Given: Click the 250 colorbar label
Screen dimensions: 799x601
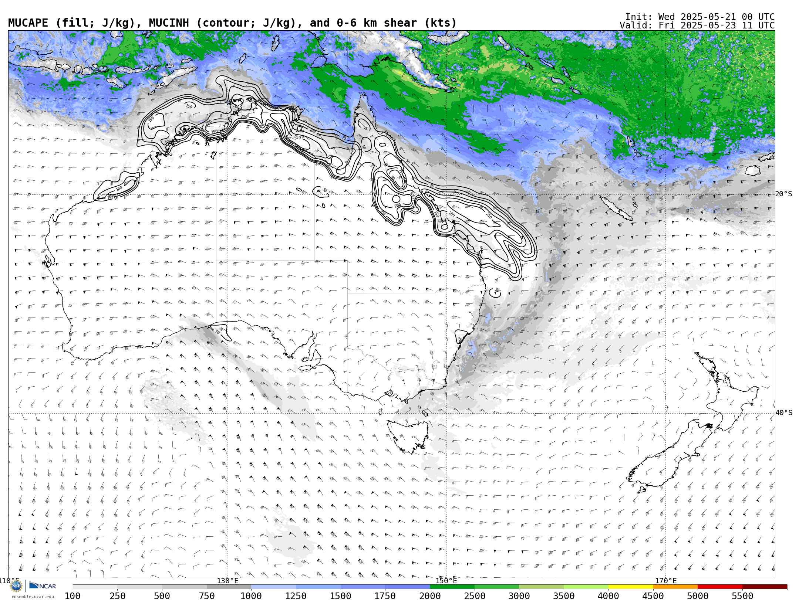Looking at the screenshot, I should pos(118,596).
